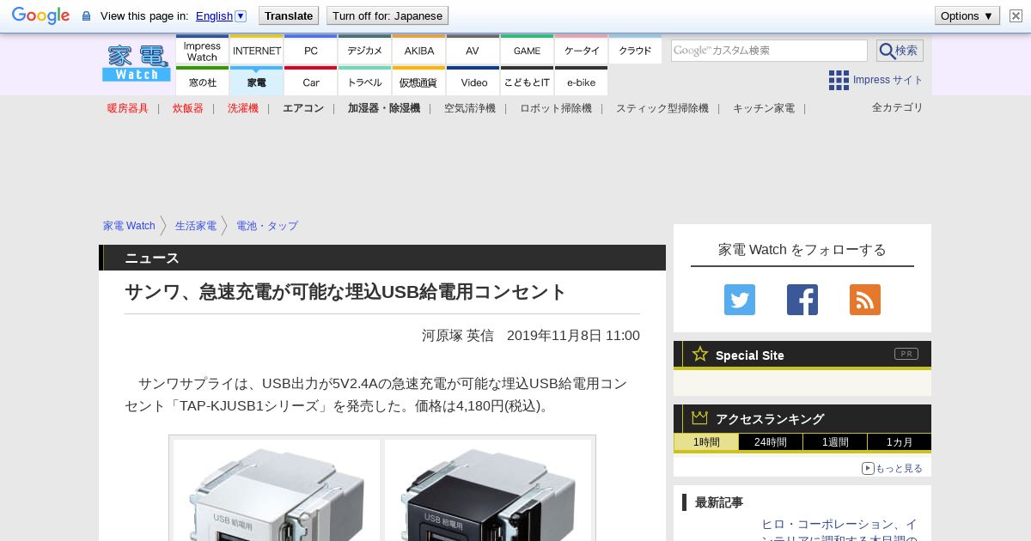The width and height of the screenshot is (1031, 541).
Task: Click the もっと見る arrow link
Action: point(892,468)
